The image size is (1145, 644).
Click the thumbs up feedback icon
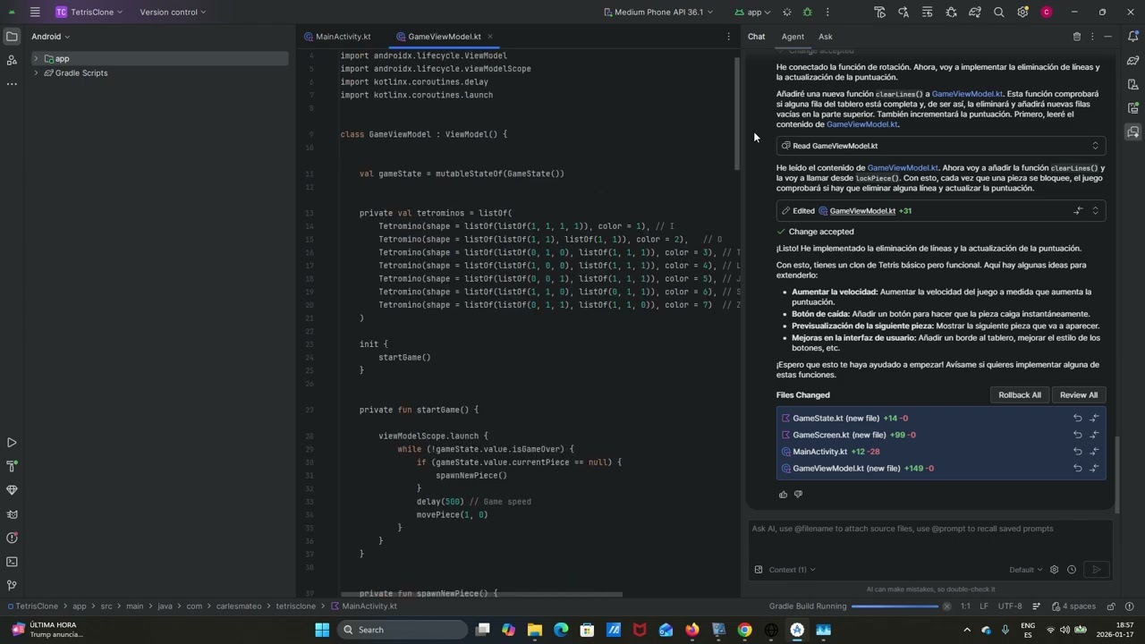click(x=783, y=494)
